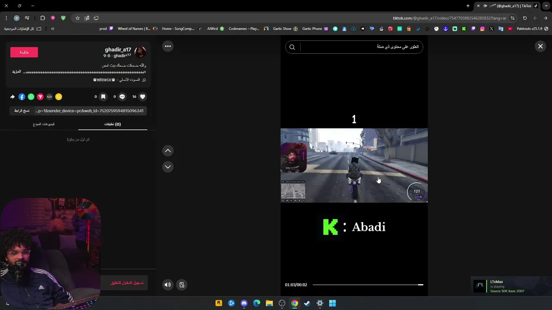Switch to the creator videos tab
The image size is (552, 310).
tap(44, 124)
